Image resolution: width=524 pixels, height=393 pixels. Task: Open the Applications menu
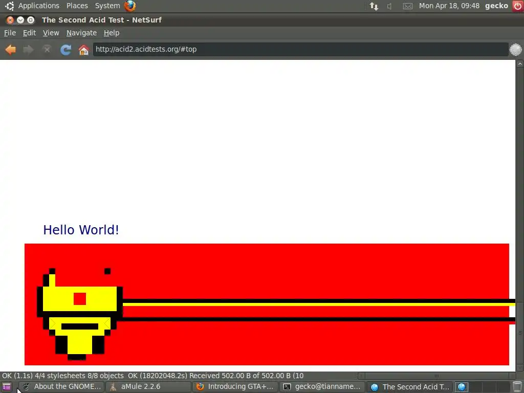pos(38,6)
